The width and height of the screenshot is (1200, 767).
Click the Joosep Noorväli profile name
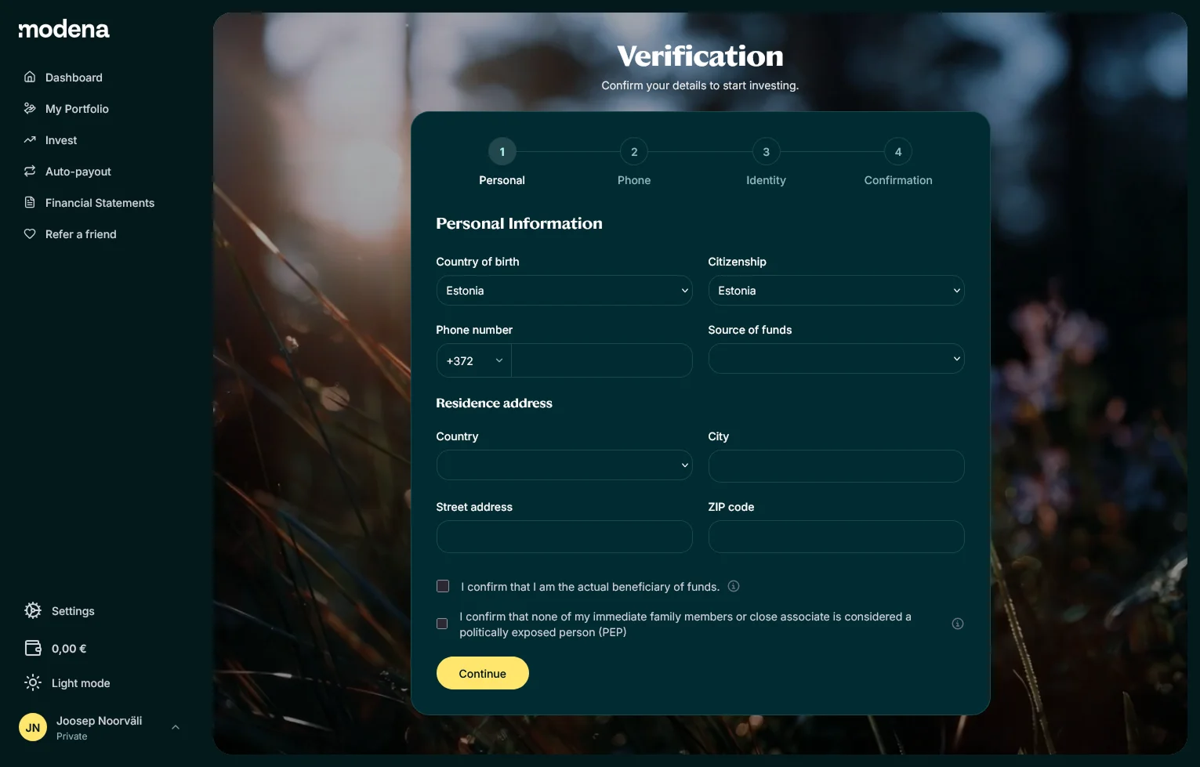tap(99, 721)
